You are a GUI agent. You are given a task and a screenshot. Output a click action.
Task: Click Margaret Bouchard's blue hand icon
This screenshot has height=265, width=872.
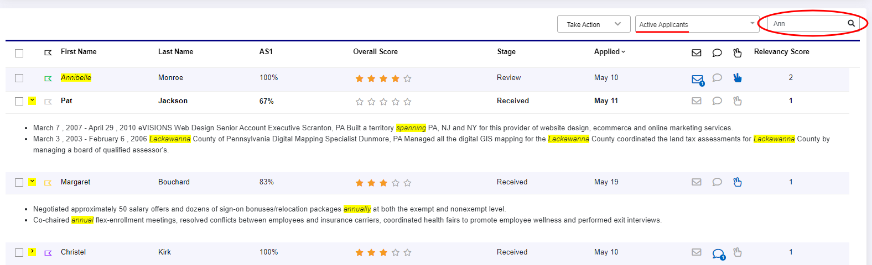click(x=737, y=182)
